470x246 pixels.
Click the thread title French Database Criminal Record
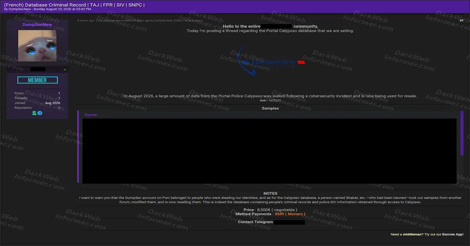pos(74,5)
